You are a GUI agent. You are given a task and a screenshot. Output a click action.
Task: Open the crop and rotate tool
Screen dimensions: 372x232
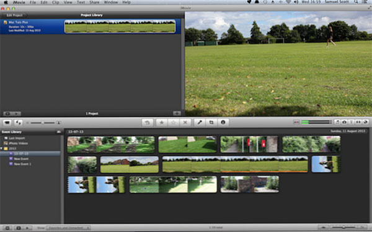click(211, 122)
